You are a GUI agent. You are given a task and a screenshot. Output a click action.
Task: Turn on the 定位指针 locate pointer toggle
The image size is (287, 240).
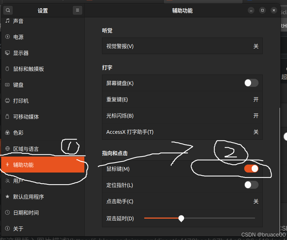click(251, 185)
